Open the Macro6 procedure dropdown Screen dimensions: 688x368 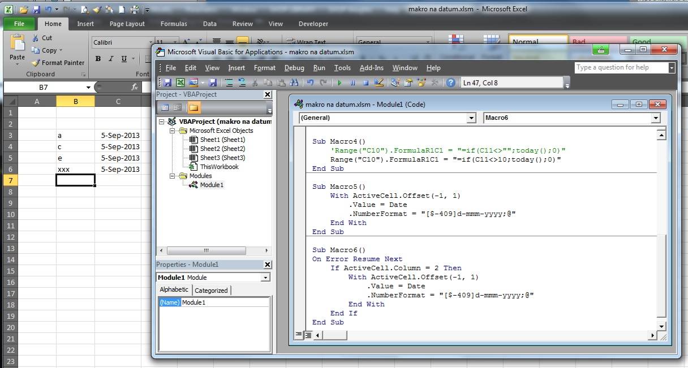[656, 118]
